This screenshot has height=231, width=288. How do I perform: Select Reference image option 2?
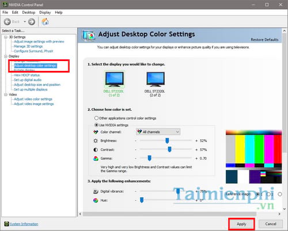(x=269, y=194)
